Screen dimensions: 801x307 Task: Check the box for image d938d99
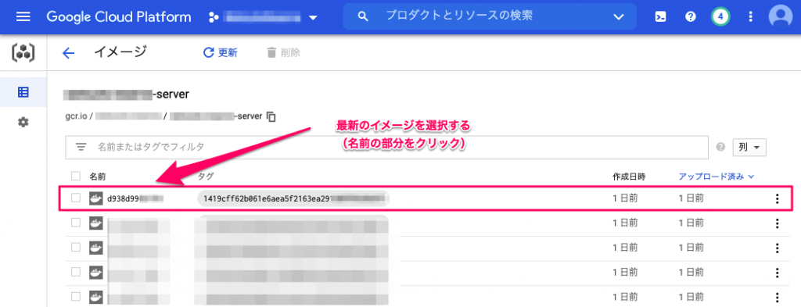pos(76,198)
